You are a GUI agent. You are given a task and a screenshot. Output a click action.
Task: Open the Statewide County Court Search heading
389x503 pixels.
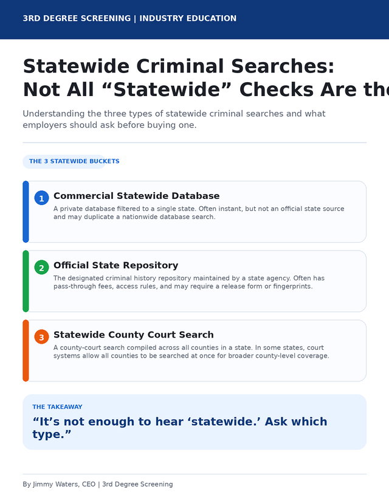coord(133,335)
